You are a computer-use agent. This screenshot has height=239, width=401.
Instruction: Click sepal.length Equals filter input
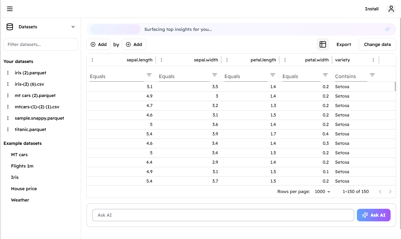[117, 76]
